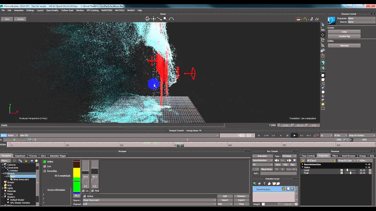Click the Navigator forward arrow icon

pyautogui.click(x=36, y=161)
